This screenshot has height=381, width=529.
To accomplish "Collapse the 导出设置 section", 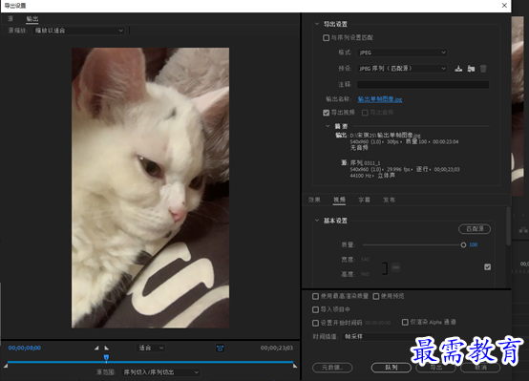I will click(x=317, y=24).
